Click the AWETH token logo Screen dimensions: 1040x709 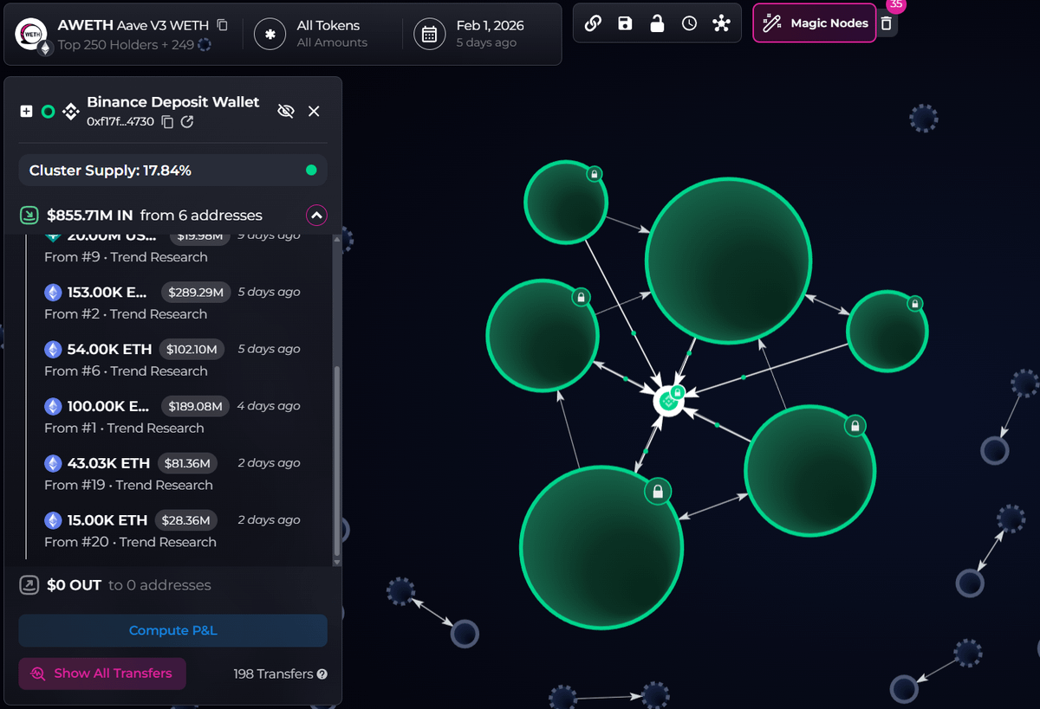(x=31, y=34)
